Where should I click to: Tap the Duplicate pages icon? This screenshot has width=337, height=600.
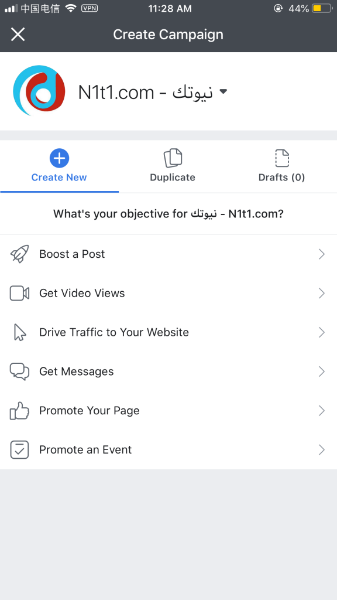[173, 158]
